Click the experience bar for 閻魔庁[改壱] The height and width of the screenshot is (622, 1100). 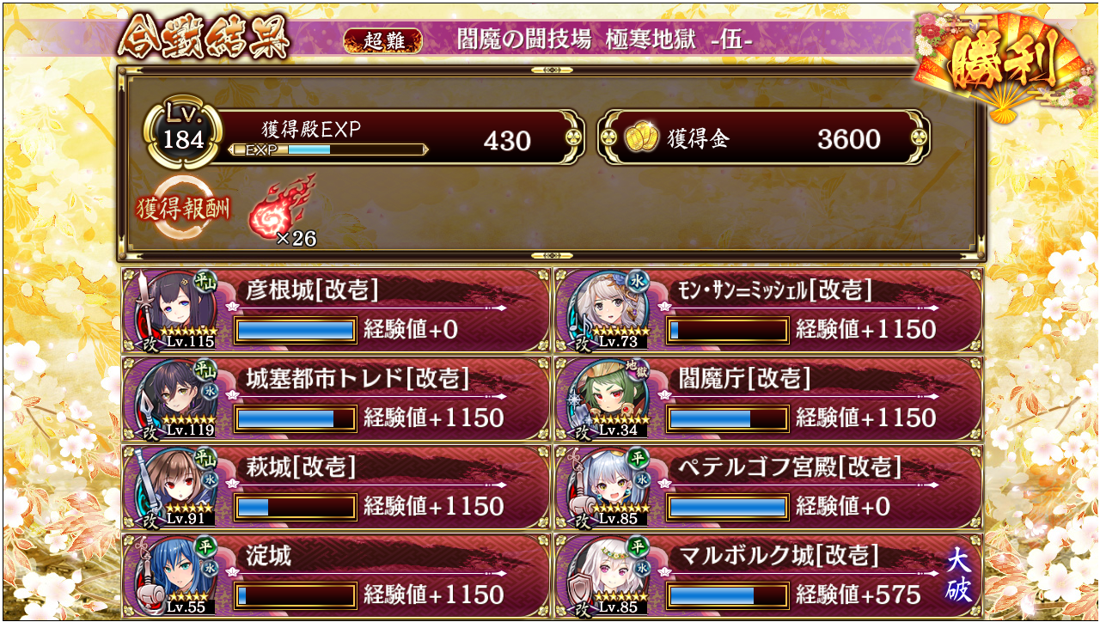tap(728, 418)
